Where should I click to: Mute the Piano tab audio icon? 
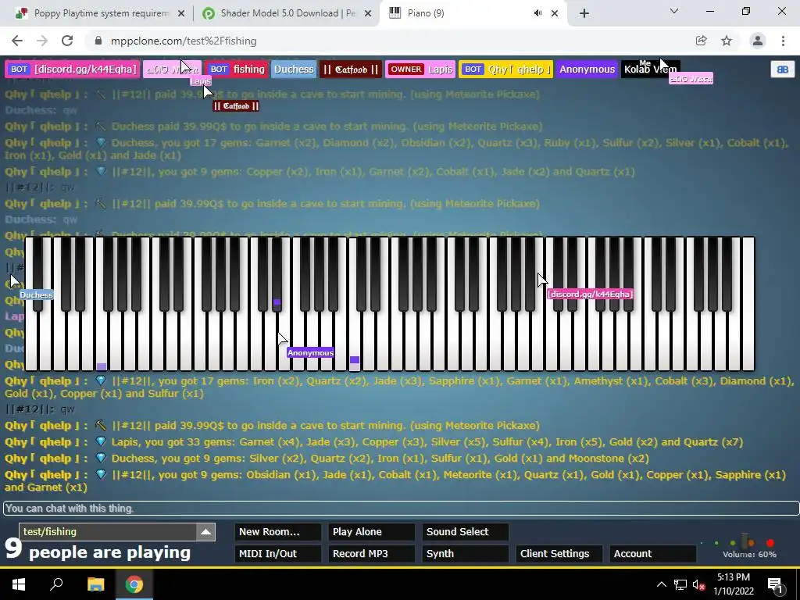click(x=537, y=13)
